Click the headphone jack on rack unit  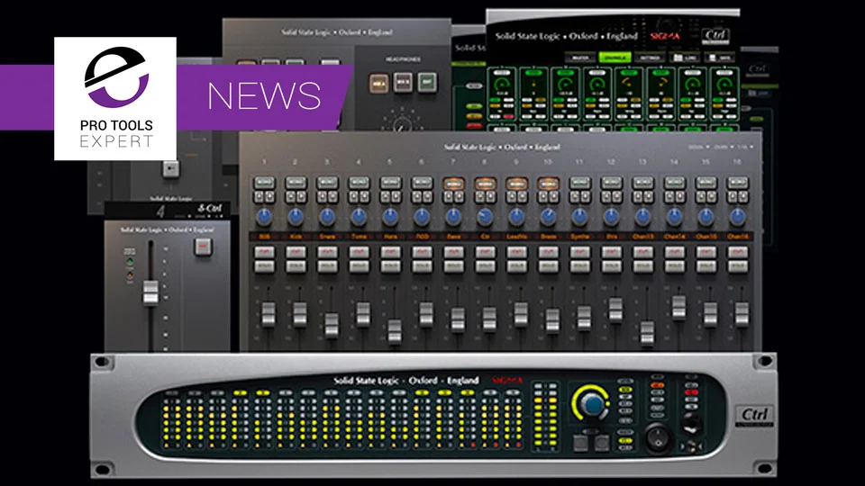point(691,424)
